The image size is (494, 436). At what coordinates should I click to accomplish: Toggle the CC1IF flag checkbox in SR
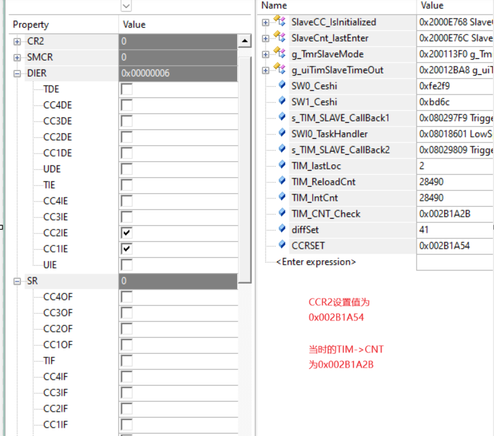tap(127, 424)
